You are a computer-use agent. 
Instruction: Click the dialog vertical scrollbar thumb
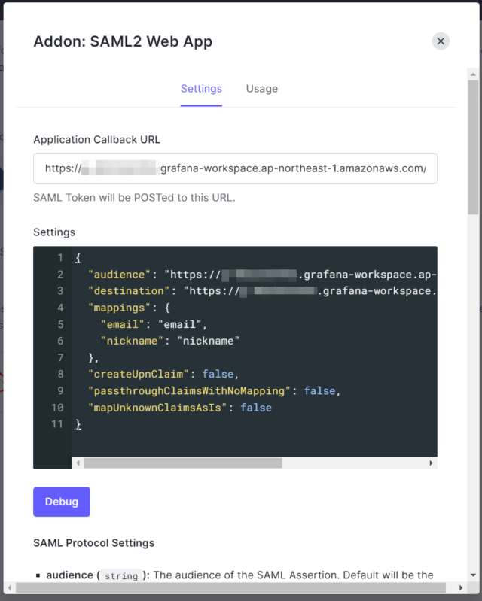click(x=473, y=147)
